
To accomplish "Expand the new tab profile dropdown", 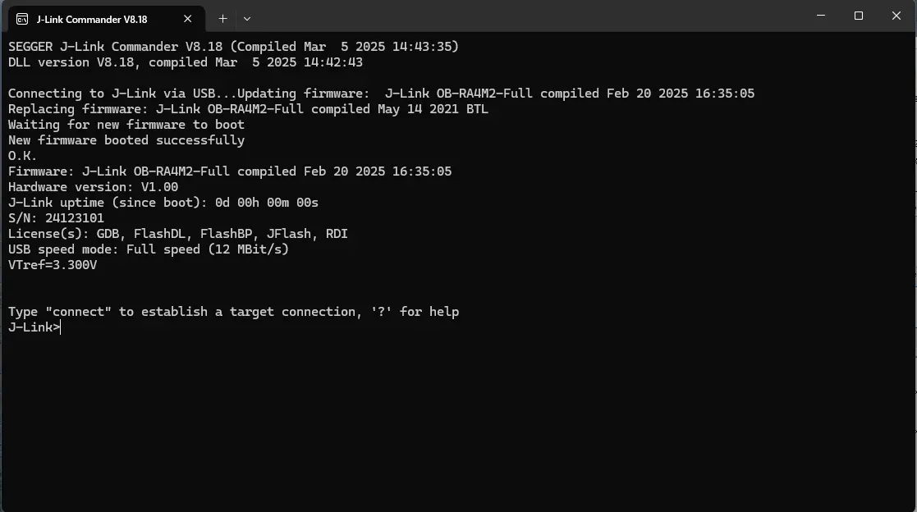I will pyautogui.click(x=247, y=18).
